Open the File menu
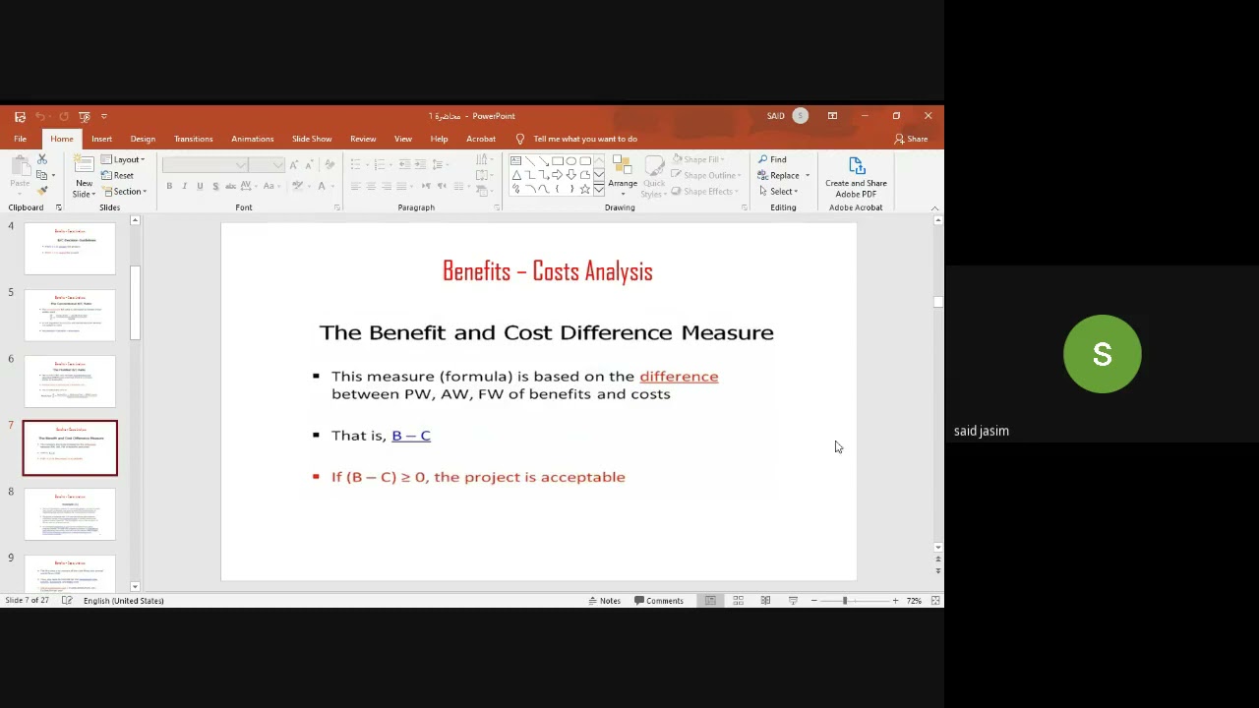The image size is (1259, 708). point(20,139)
